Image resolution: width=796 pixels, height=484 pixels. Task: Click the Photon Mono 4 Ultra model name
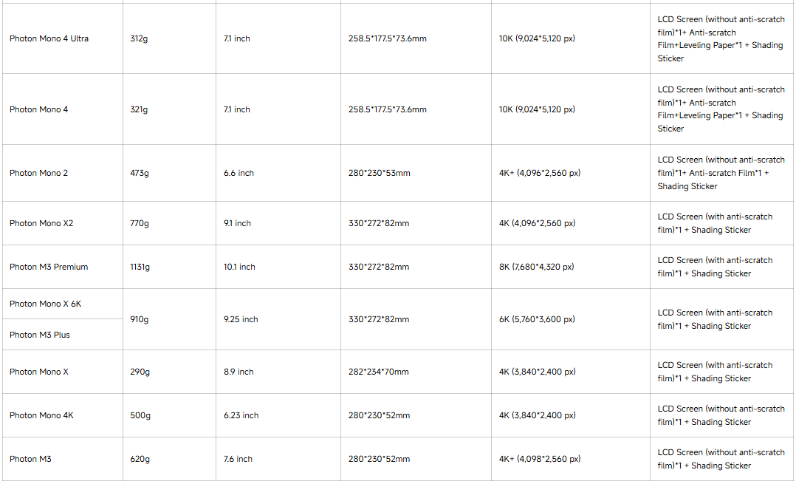49,38
